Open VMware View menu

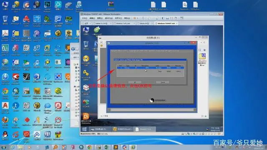pyautogui.click(x=100, y=18)
